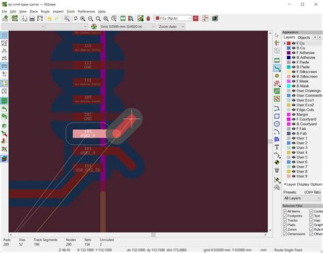Viewport: 323px width, 253px height.
Task: Uncheck the All items filter
Action: tap(285, 212)
